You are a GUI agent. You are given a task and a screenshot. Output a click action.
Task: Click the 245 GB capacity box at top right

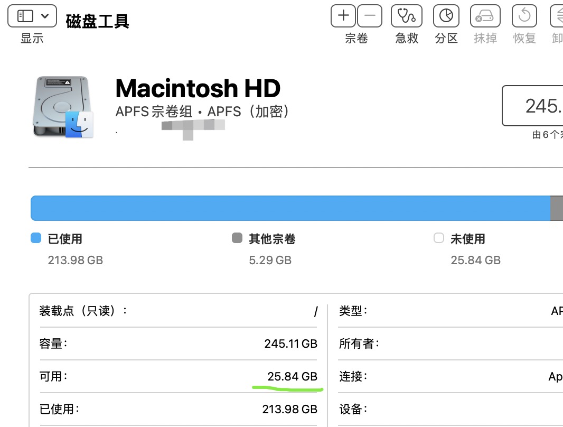coord(532,106)
